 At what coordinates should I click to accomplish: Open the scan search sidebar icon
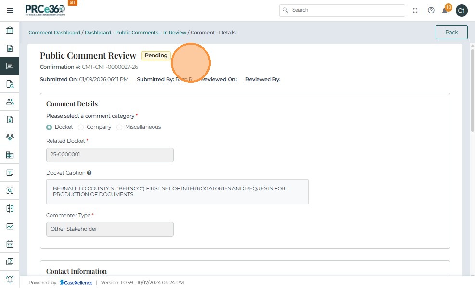pyautogui.click(x=10, y=190)
